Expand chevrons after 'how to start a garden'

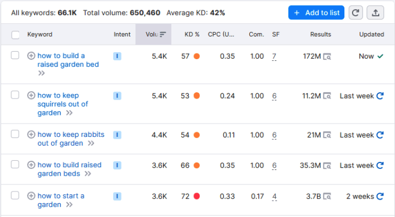[x=69, y=205]
